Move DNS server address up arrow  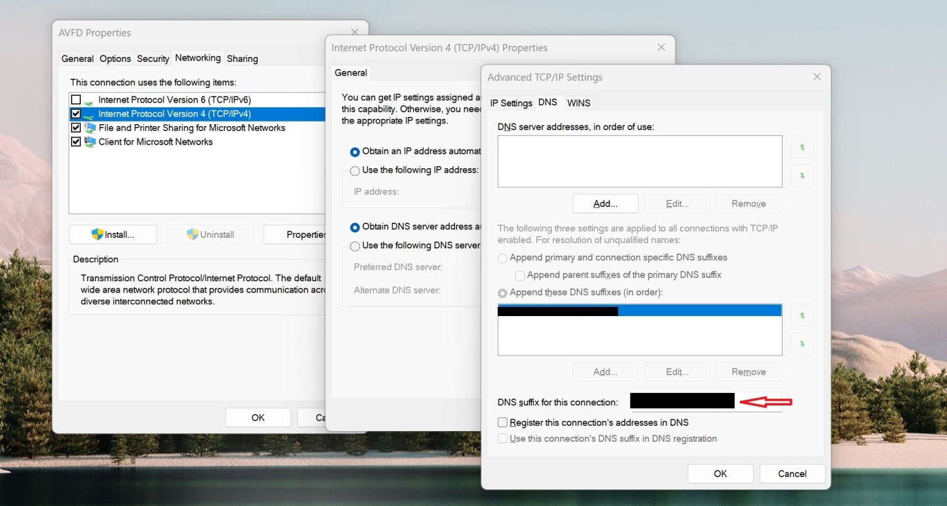(x=802, y=148)
